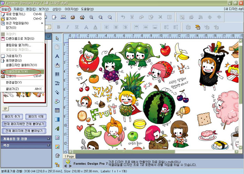Open the 도움말(H) menu

(x=87, y=9)
